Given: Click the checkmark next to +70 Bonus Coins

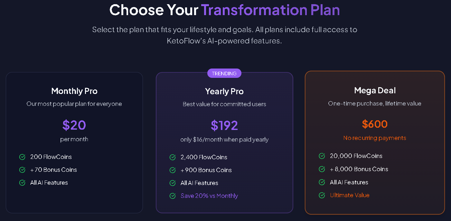Looking at the screenshot, I should 22,170.
